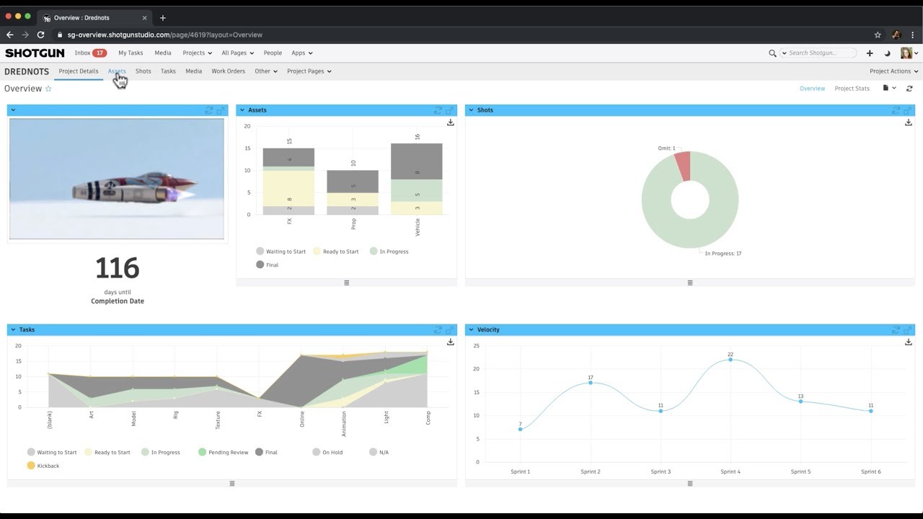923x519 pixels.
Task: Click Ready to Start yellow swatch in Tasks legend
Action: [x=89, y=452]
